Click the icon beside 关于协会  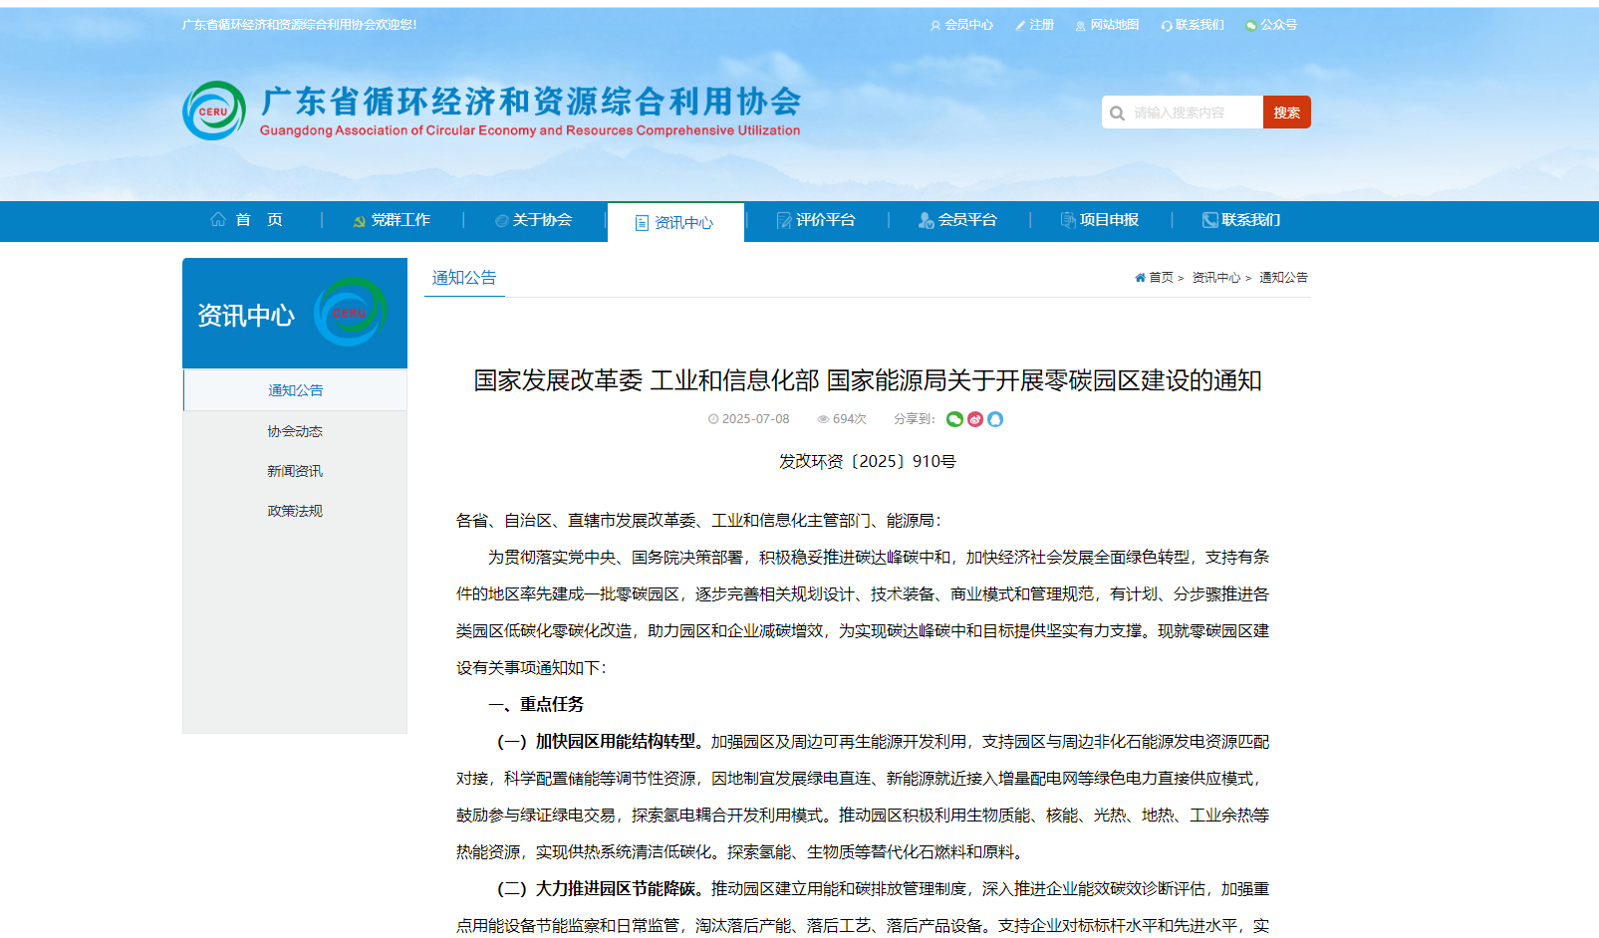click(502, 220)
